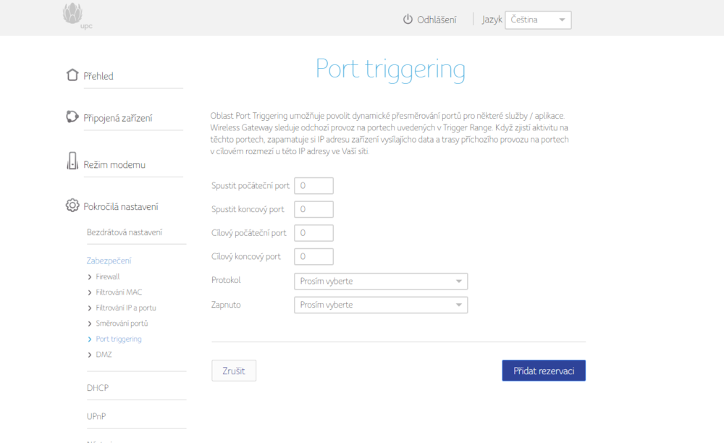Click the modem icon for Režim modemu
Viewport: 724px width, 443px height.
tap(72, 162)
